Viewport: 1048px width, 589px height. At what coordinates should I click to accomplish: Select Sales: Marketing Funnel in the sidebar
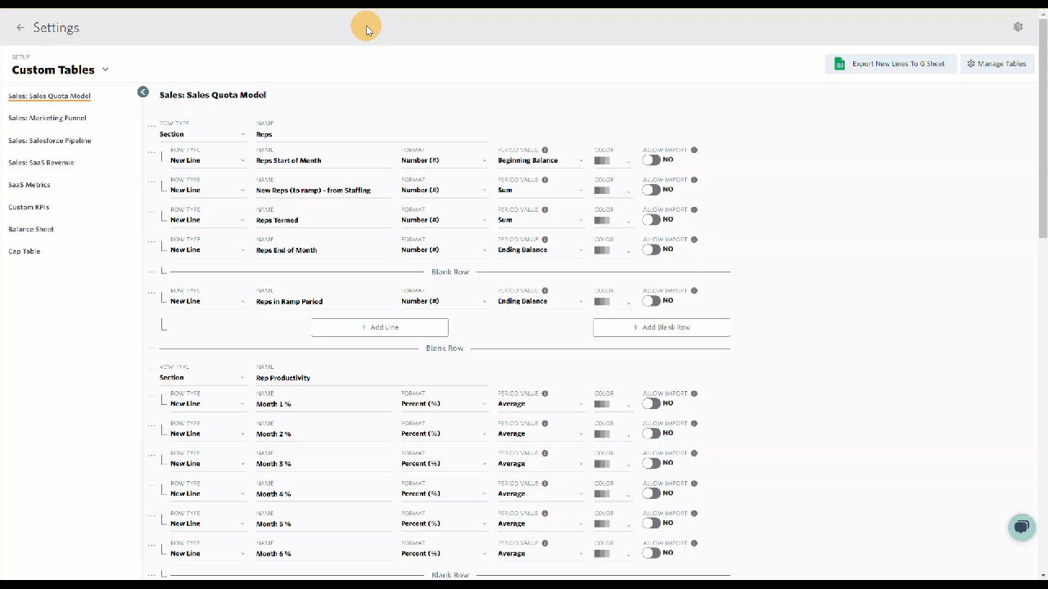coord(47,119)
